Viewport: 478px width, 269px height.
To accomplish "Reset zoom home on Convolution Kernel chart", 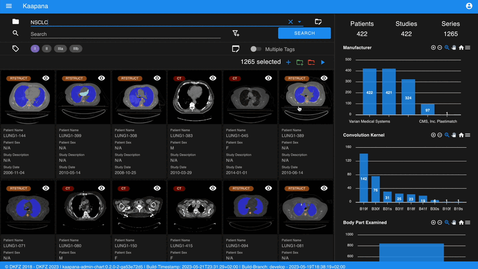I will (461, 135).
